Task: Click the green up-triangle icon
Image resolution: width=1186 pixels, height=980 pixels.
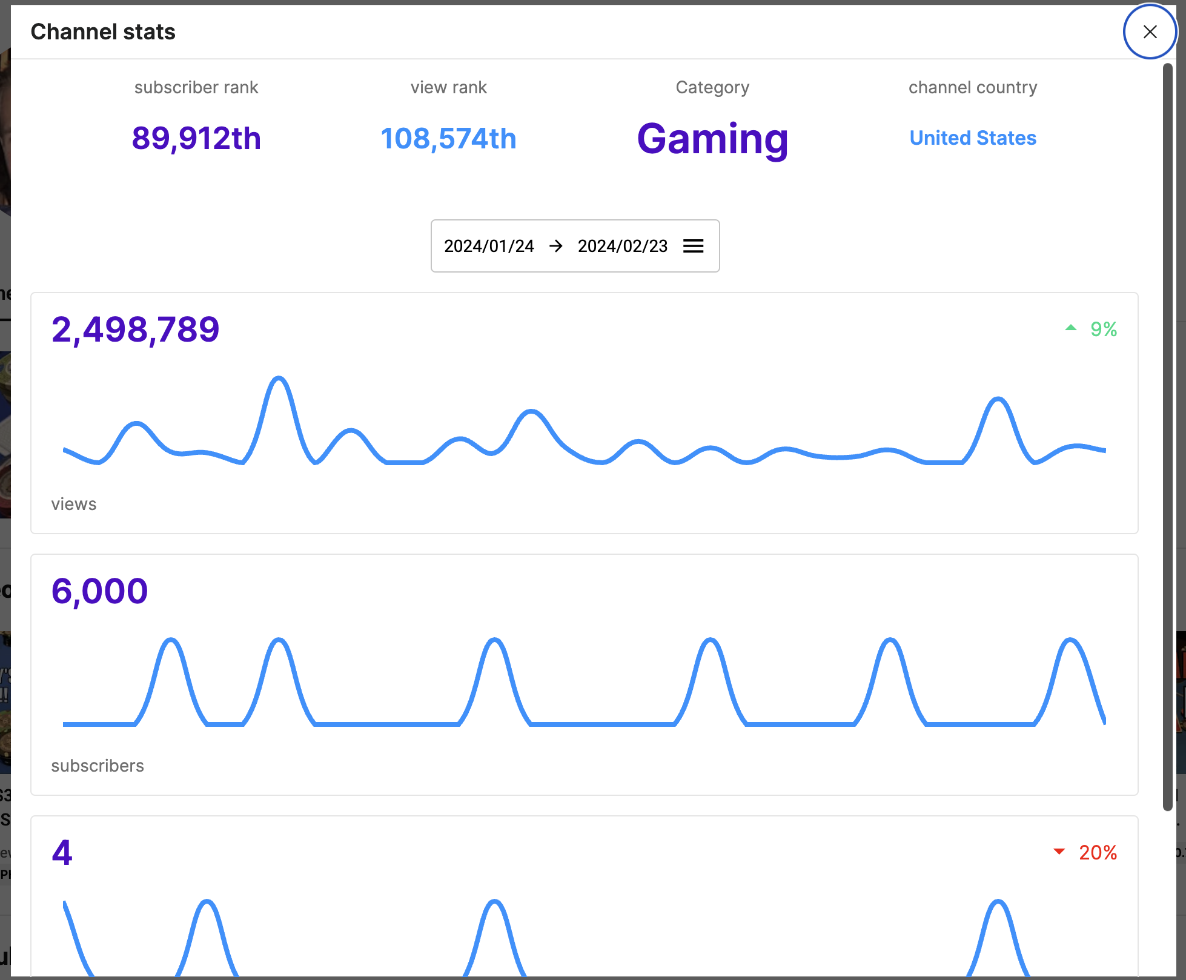Action: (1071, 328)
